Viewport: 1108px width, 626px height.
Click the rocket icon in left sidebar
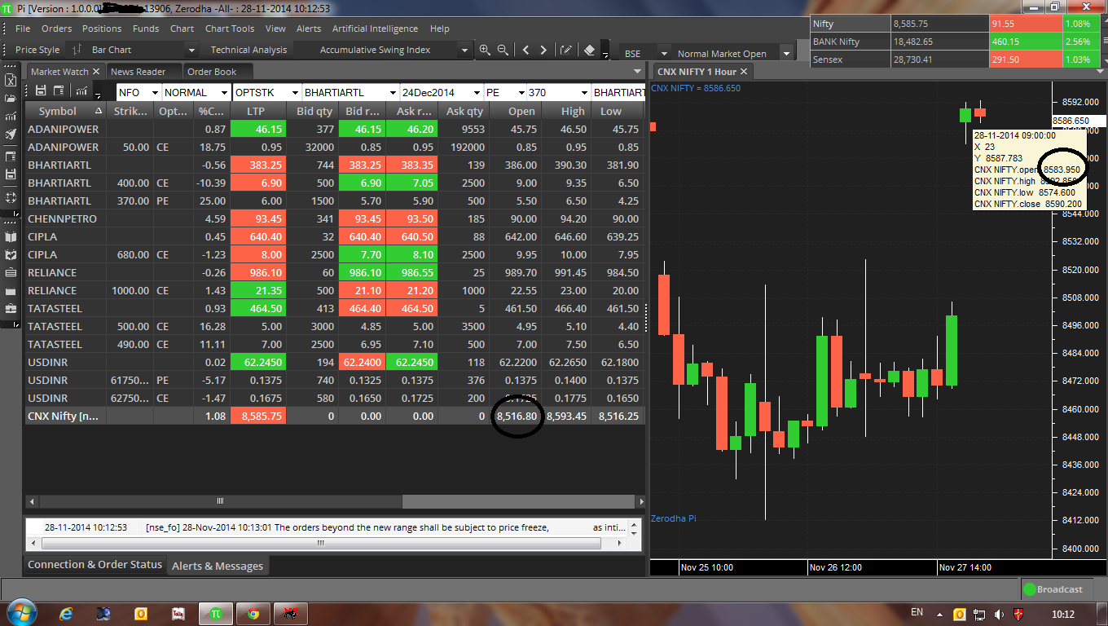point(11,134)
